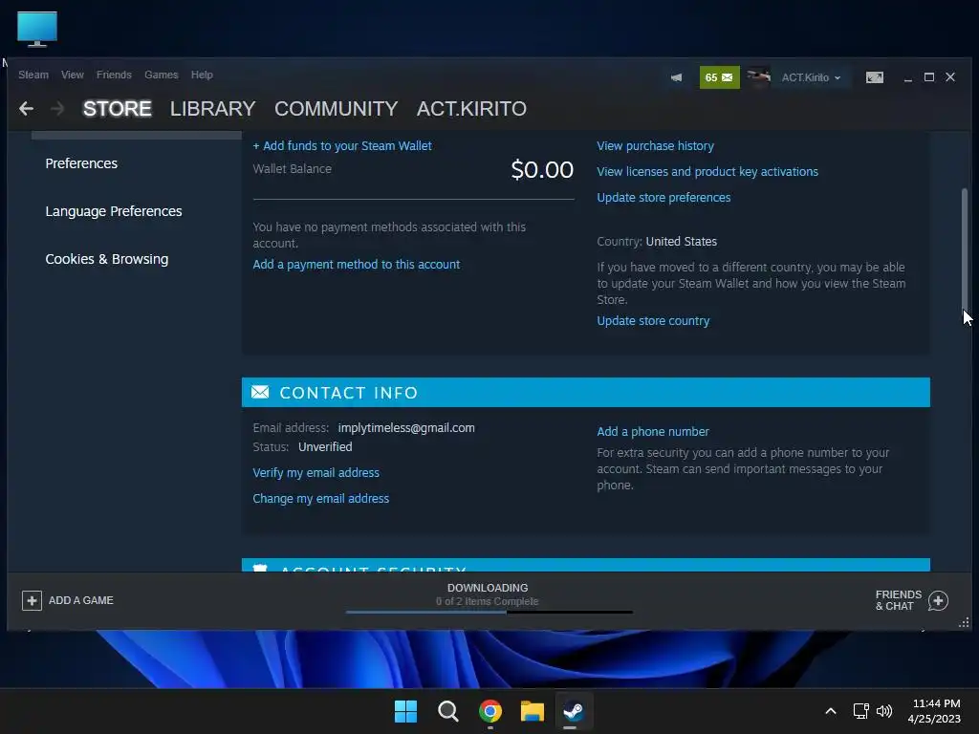Click Update store preferences
This screenshot has height=734, width=979.
(664, 197)
